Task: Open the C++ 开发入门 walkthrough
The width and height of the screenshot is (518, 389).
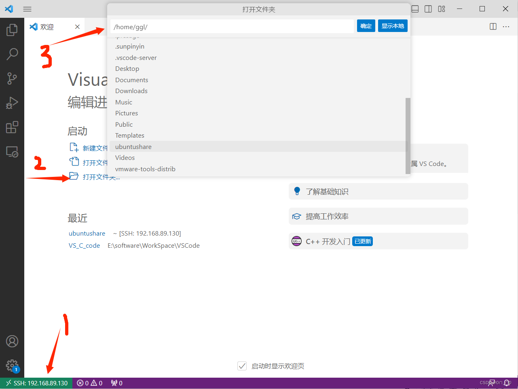Action: [x=378, y=241]
